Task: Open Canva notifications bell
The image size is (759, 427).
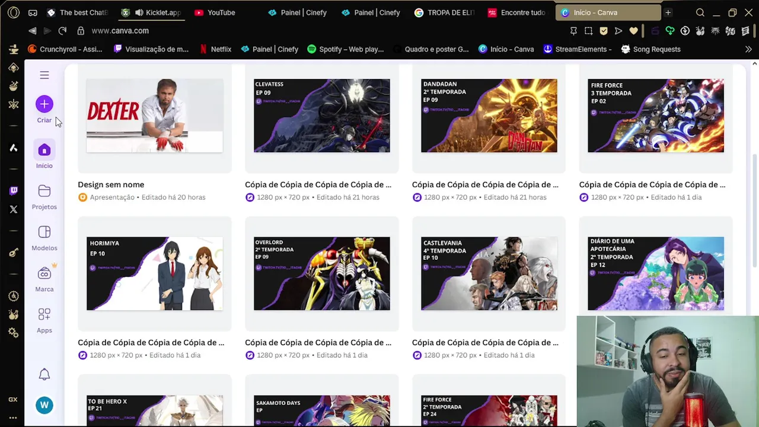Action: 44,374
